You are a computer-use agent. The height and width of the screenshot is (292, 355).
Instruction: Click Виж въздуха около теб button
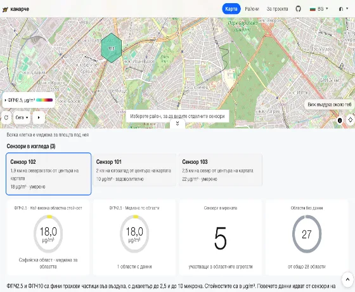tap(330, 105)
